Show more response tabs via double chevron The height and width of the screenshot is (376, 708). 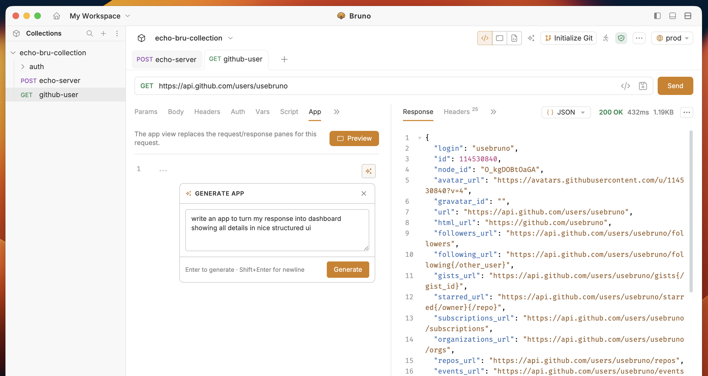493,112
